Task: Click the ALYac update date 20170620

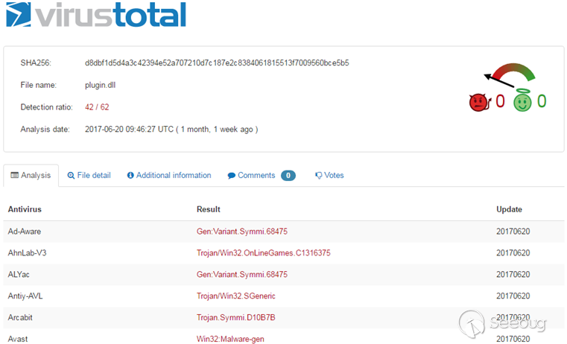Action: point(513,274)
